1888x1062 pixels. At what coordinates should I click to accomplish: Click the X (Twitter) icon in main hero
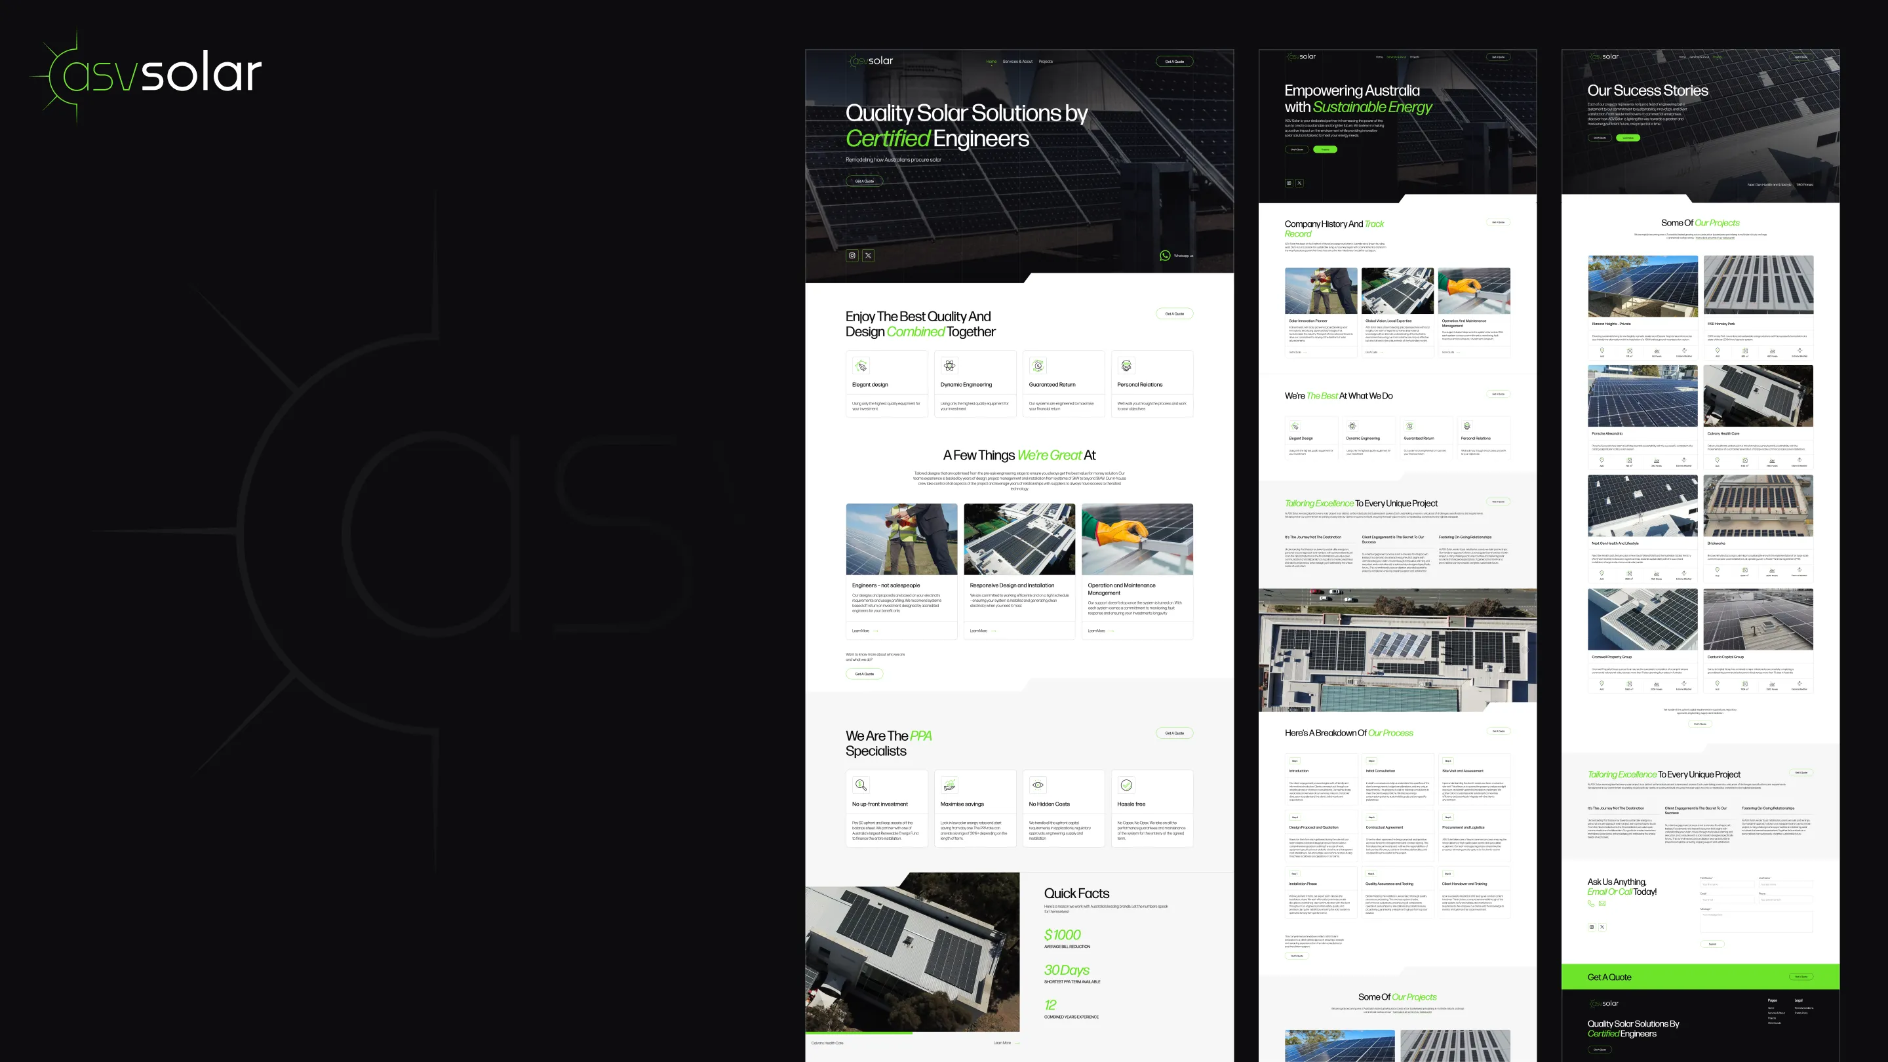click(x=869, y=256)
